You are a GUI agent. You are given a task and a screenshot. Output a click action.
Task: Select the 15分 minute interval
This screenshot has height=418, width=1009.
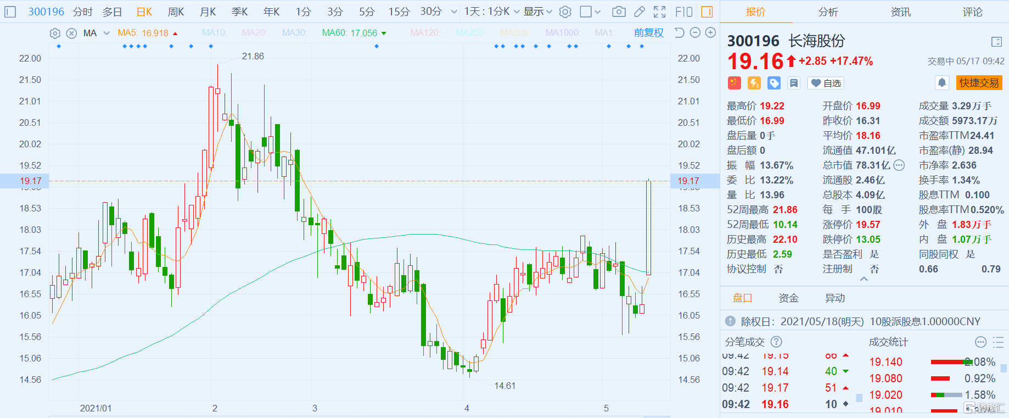399,12
